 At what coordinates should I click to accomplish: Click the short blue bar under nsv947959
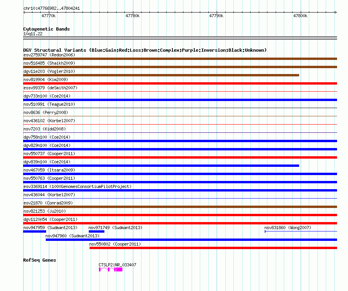pos(35,231)
